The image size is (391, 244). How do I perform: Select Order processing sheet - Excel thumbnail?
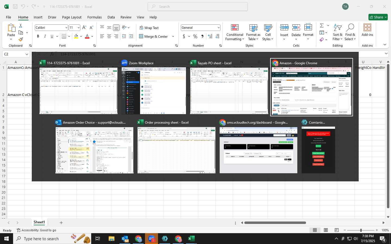point(176,147)
